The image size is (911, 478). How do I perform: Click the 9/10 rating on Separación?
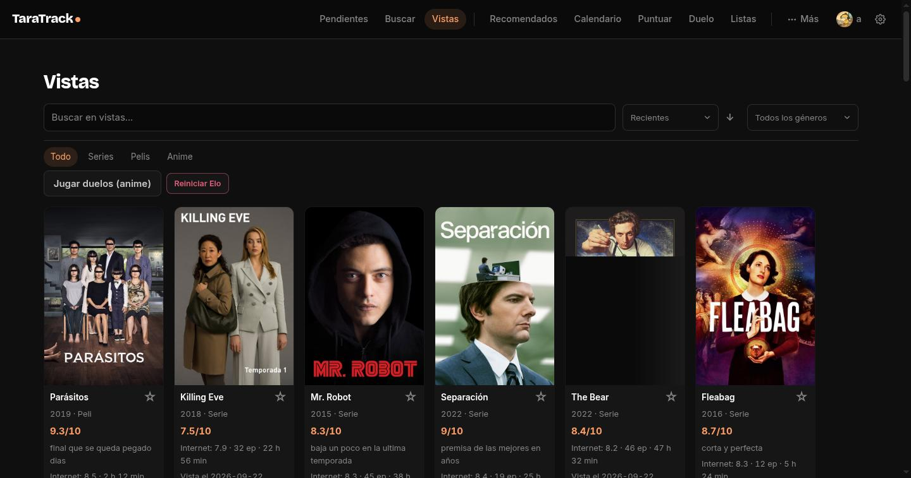tap(452, 431)
